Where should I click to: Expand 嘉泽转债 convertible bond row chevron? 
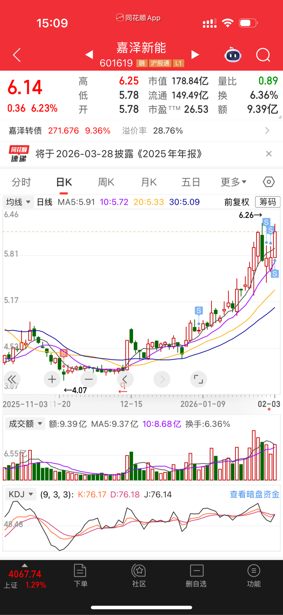click(x=268, y=131)
